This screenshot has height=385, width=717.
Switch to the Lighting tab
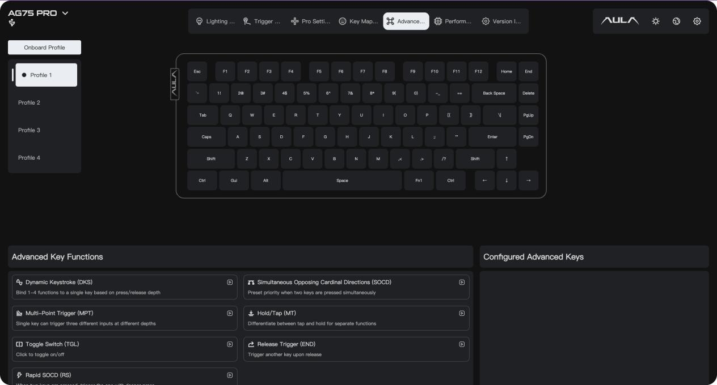[x=215, y=22]
